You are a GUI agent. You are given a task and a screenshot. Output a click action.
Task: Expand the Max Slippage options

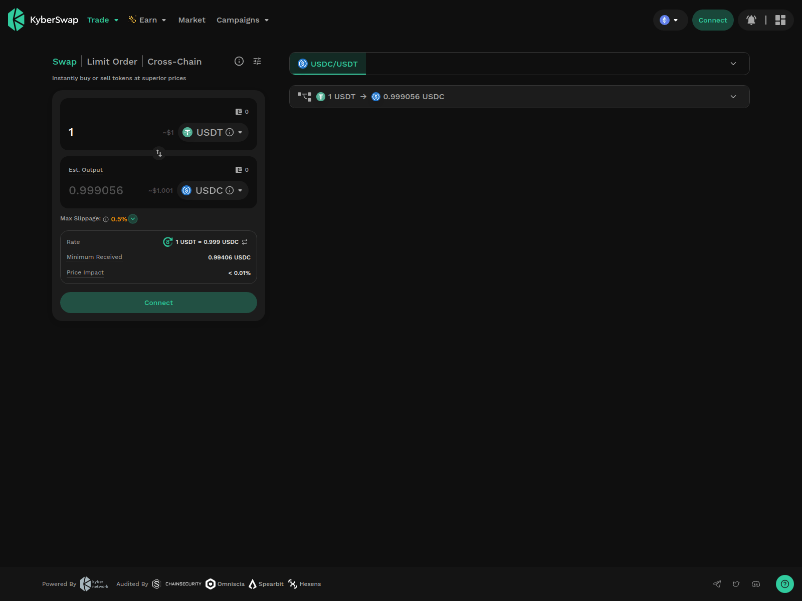pyautogui.click(x=133, y=219)
